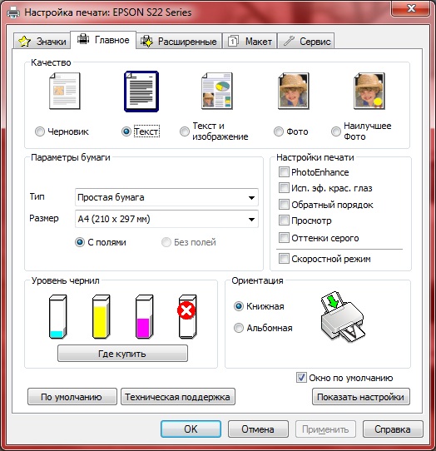The width and height of the screenshot is (436, 451).
Task: Choose Книжная portrait orientation
Action: [x=239, y=306]
